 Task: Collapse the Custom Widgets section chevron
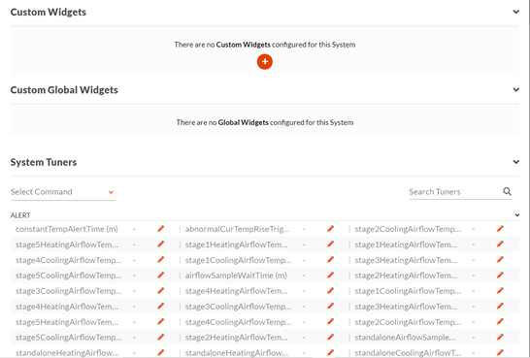515,12
